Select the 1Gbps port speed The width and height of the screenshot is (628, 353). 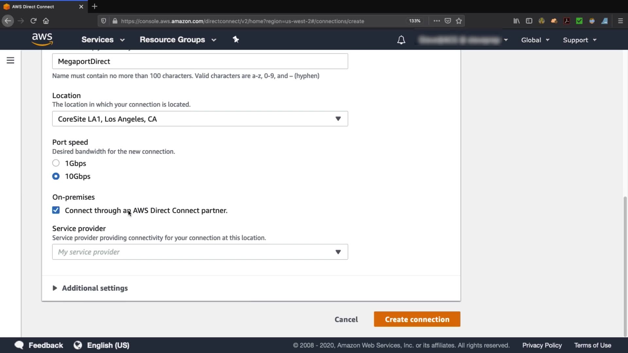[56, 163]
